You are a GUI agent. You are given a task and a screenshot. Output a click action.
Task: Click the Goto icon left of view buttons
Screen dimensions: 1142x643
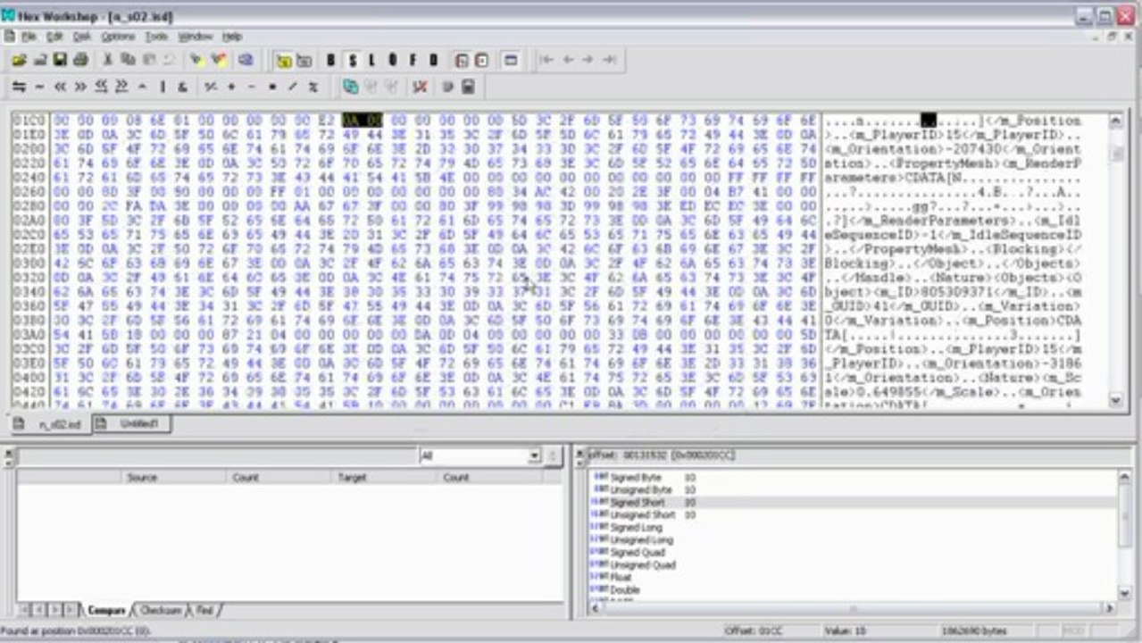(246, 60)
